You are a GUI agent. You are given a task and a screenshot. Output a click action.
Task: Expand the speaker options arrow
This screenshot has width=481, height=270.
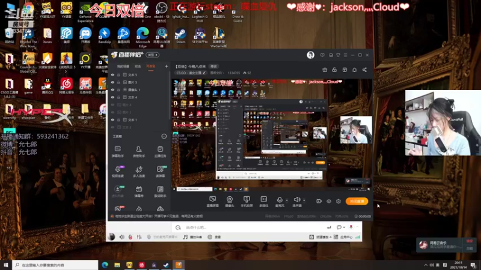304,200
